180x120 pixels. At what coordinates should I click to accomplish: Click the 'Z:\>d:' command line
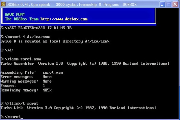(7, 50)
